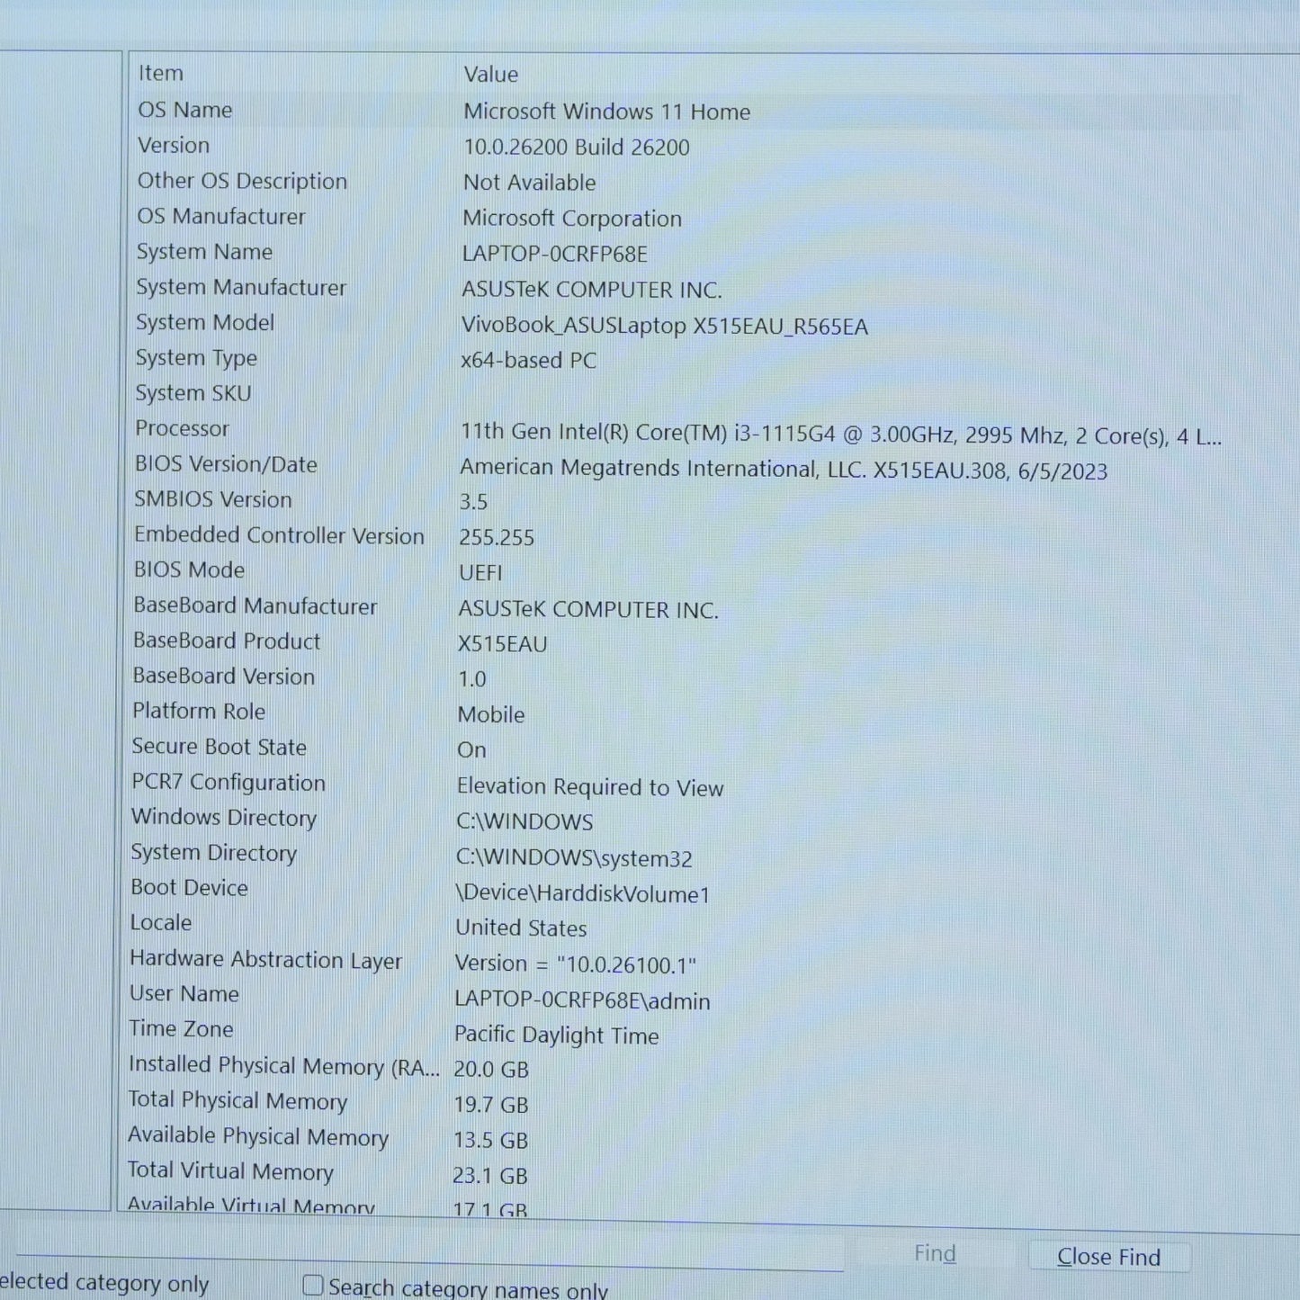The image size is (1300, 1300).
Task: Select the System Directory row label
Action: coord(214,853)
